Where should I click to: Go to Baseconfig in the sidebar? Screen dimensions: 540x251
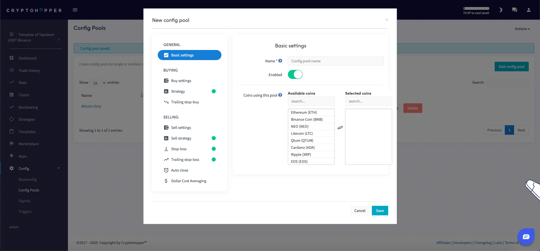pos(28,179)
